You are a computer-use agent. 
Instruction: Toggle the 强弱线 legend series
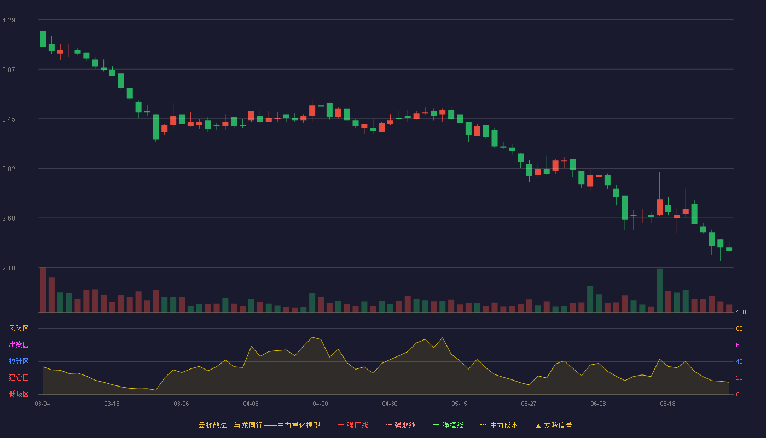401,425
